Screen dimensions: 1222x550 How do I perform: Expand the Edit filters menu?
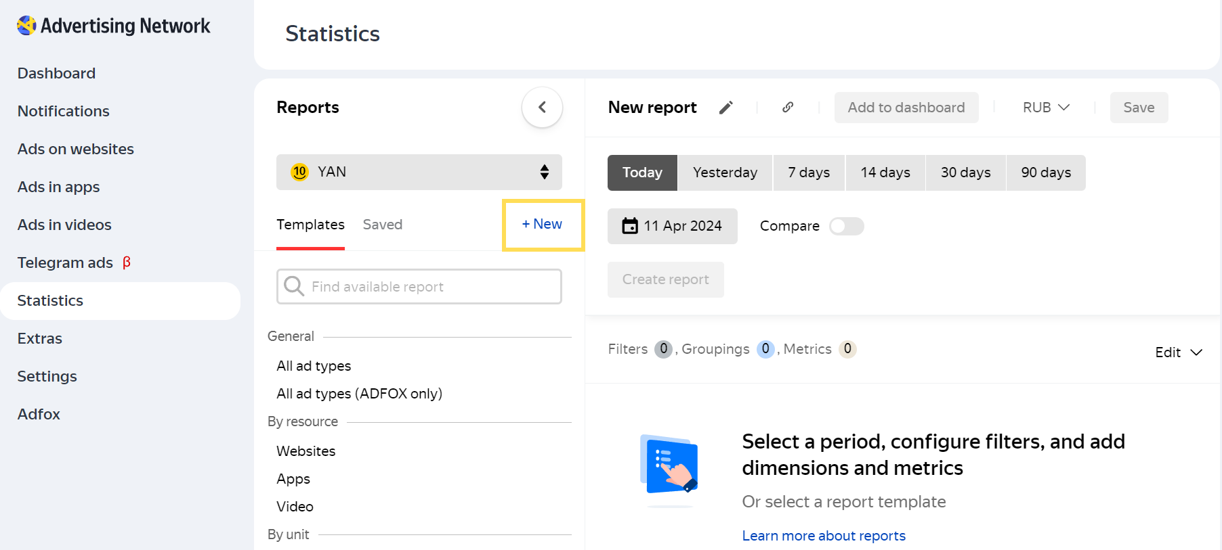coord(1178,352)
